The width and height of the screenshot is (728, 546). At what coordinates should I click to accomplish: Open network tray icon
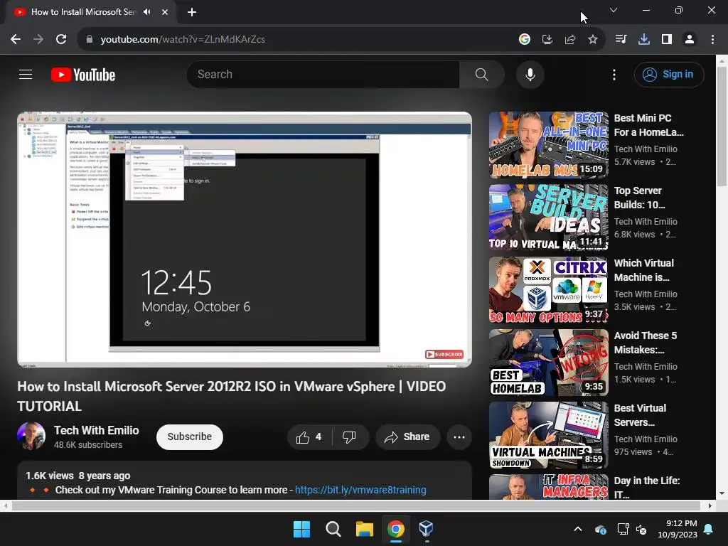(622, 529)
